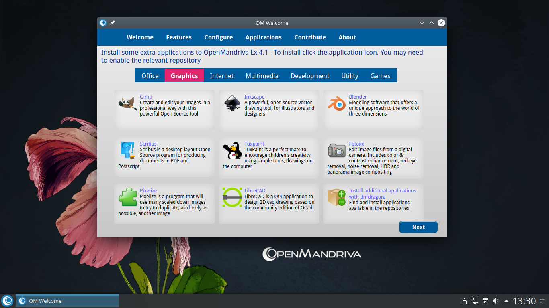Viewport: 549px width, 308px height.
Task: Open the OpenMandriva application launcher menu
Action: pos(7,300)
